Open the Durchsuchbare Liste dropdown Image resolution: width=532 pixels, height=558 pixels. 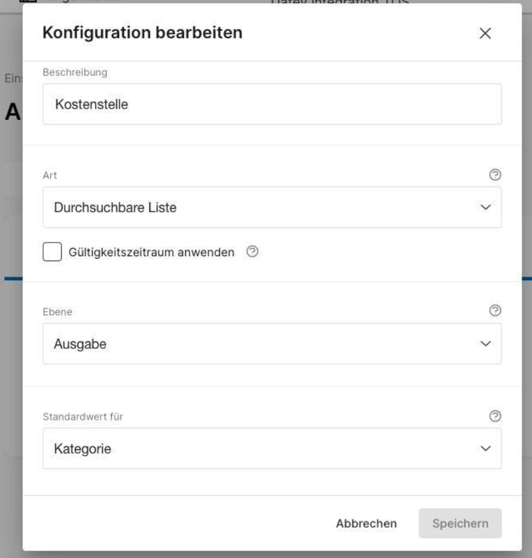(x=272, y=207)
